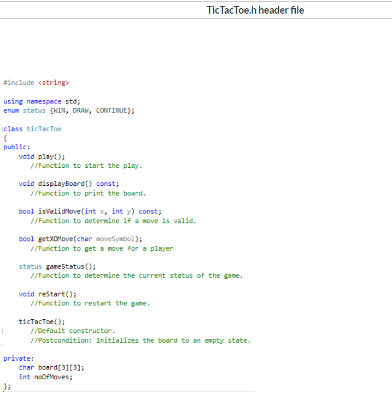The height and width of the screenshot is (399, 392).
Task: Click the 'private:' access specifier
Action: pyautogui.click(x=19, y=359)
